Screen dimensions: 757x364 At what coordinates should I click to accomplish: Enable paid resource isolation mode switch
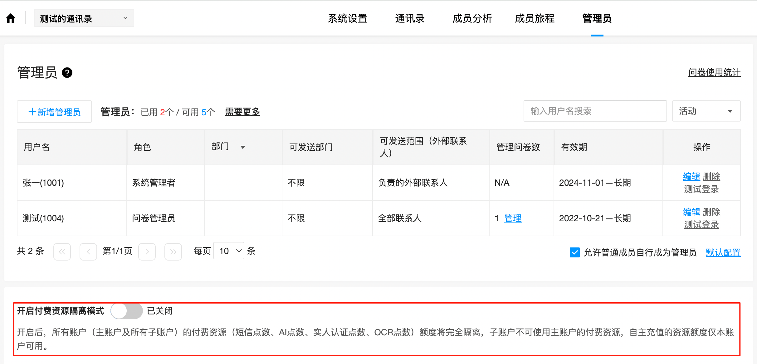[127, 311]
